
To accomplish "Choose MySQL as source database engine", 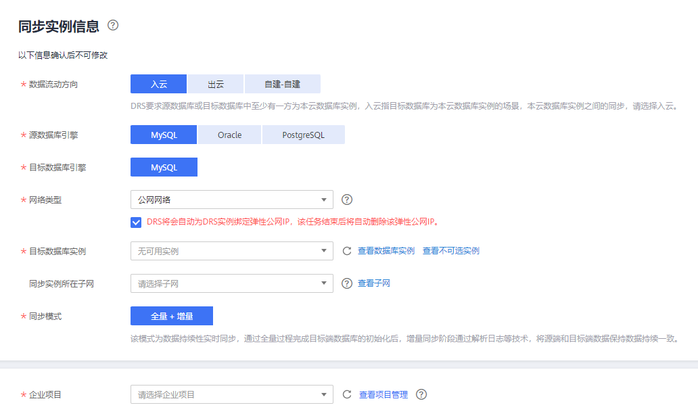I will tap(164, 135).
